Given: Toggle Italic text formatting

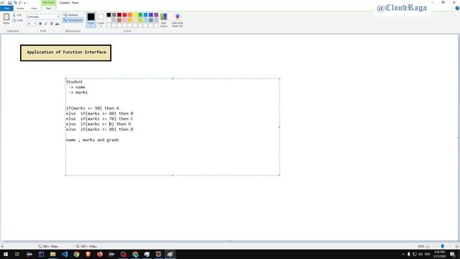Looking at the screenshot, I should (46, 24).
